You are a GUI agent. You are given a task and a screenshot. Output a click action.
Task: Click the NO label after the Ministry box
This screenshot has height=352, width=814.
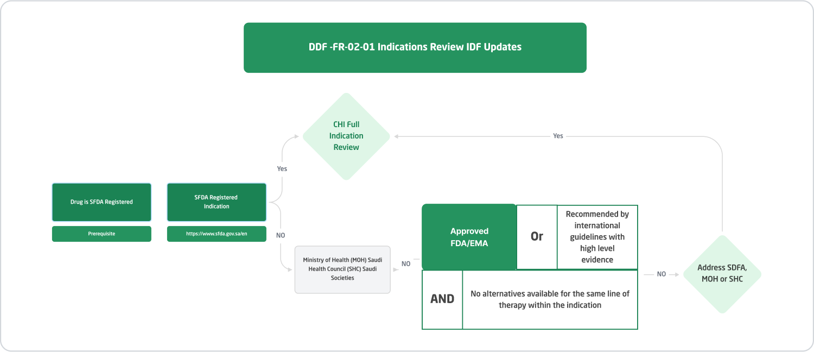(406, 264)
